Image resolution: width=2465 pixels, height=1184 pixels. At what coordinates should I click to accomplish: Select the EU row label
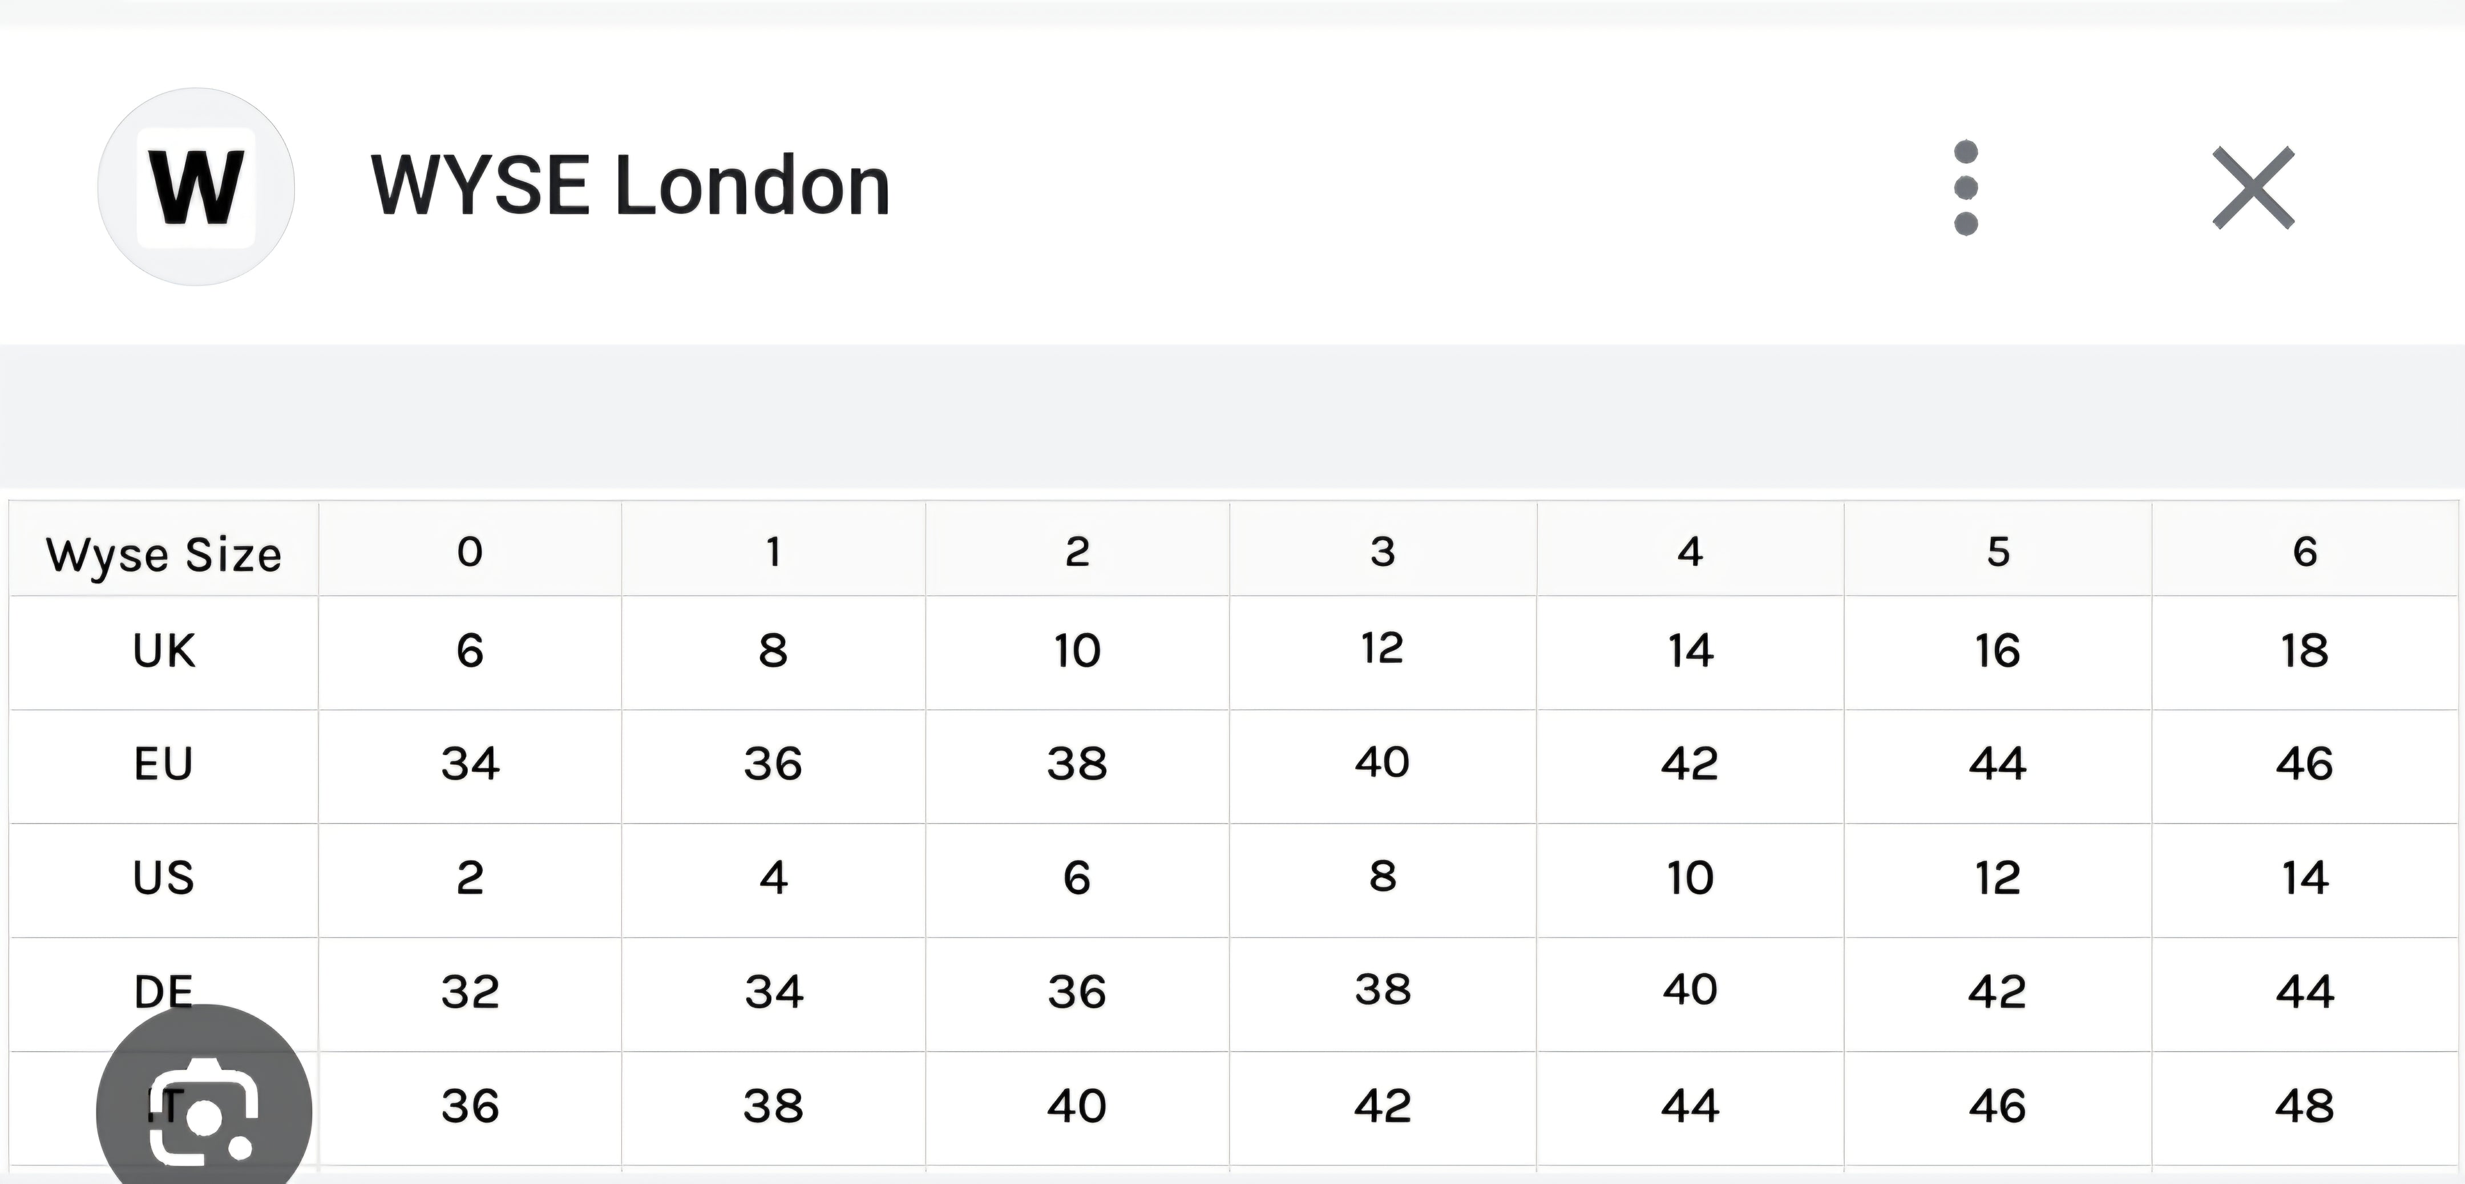click(164, 764)
